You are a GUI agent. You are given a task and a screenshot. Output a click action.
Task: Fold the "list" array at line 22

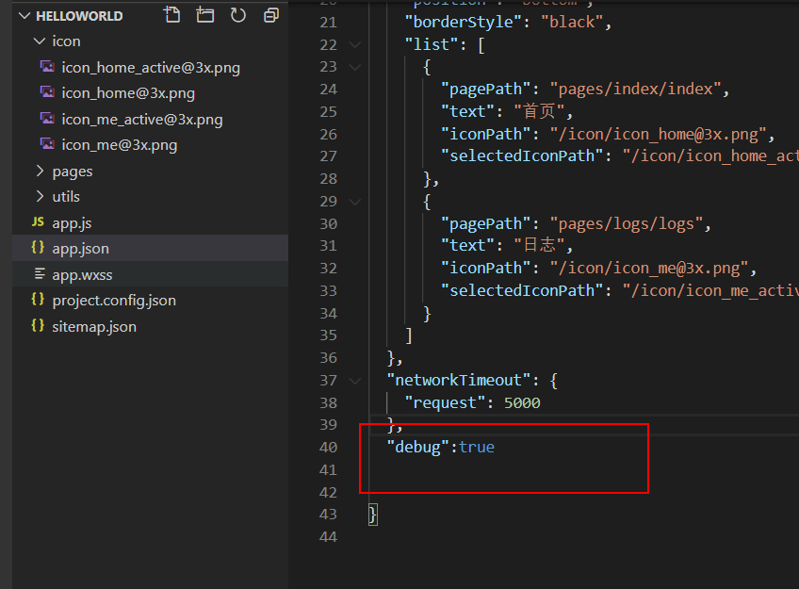pos(355,45)
